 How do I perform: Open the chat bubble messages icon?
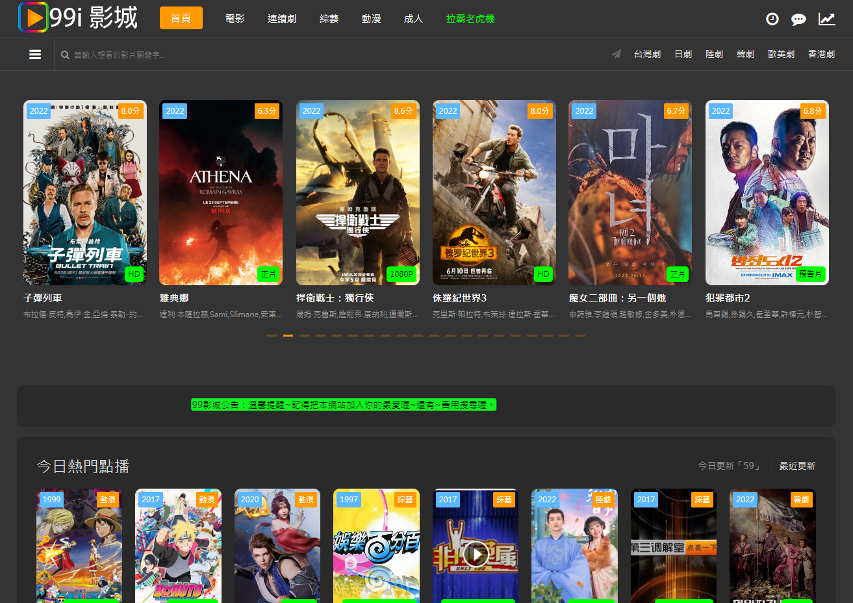point(798,19)
